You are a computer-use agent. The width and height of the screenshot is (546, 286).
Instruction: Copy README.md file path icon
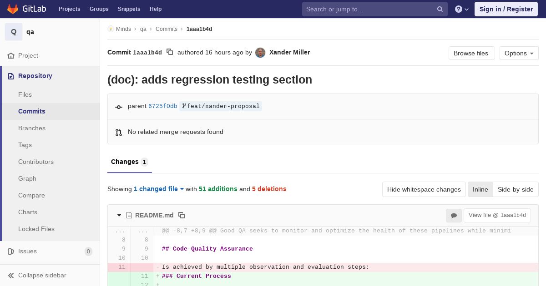click(x=182, y=215)
